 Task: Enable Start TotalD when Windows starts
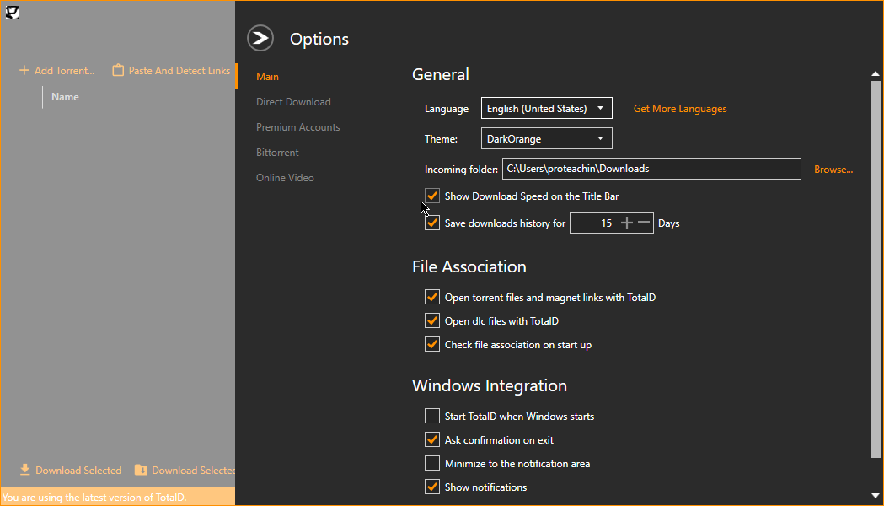tap(432, 417)
